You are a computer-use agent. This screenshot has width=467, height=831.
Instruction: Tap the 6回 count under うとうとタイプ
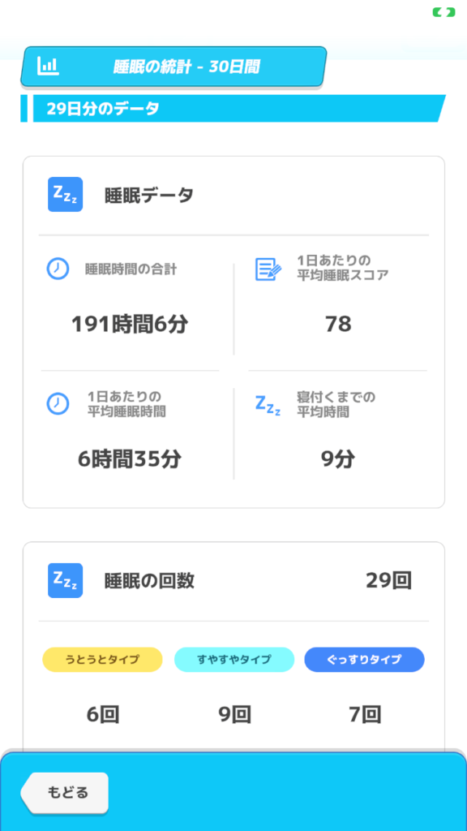(x=101, y=715)
